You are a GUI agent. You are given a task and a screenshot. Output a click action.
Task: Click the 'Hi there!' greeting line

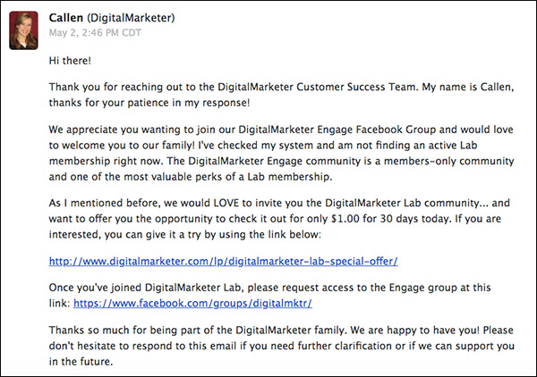[x=70, y=61]
